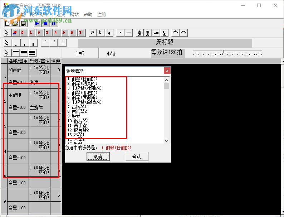
Task: Open the 网站 menu
Action: pyautogui.click(x=74, y=15)
